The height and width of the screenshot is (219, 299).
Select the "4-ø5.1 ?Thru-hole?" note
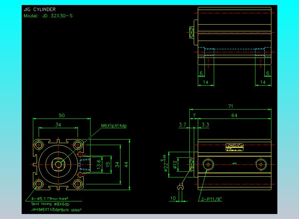coord(50,199)
